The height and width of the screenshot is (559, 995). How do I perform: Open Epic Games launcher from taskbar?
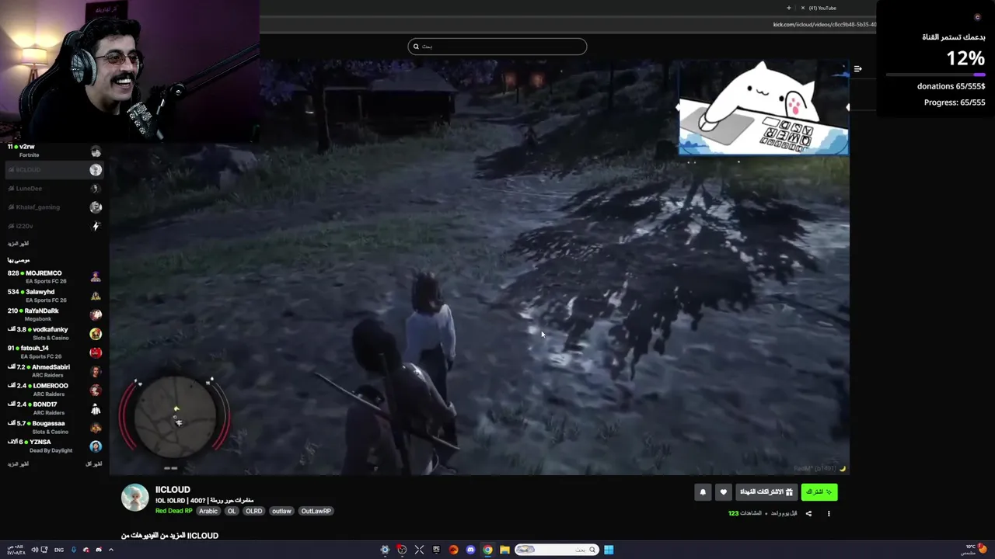tap(436, 550)
